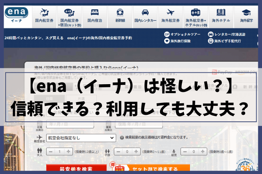Click the OP optional tour icon

click(x=167, y=34)
